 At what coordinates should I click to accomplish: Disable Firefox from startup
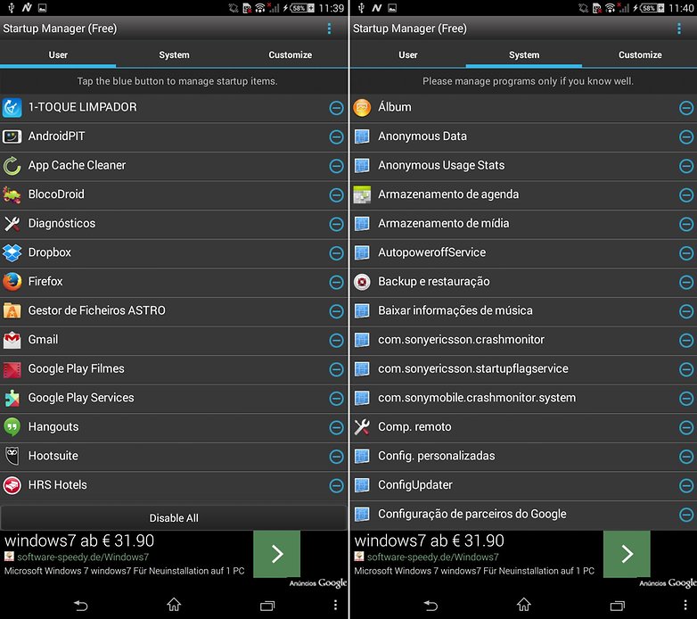tap(337, 282)
